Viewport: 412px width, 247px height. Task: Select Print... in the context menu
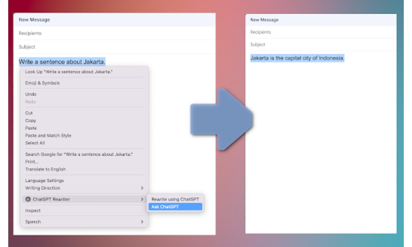[x=32, y=162]
